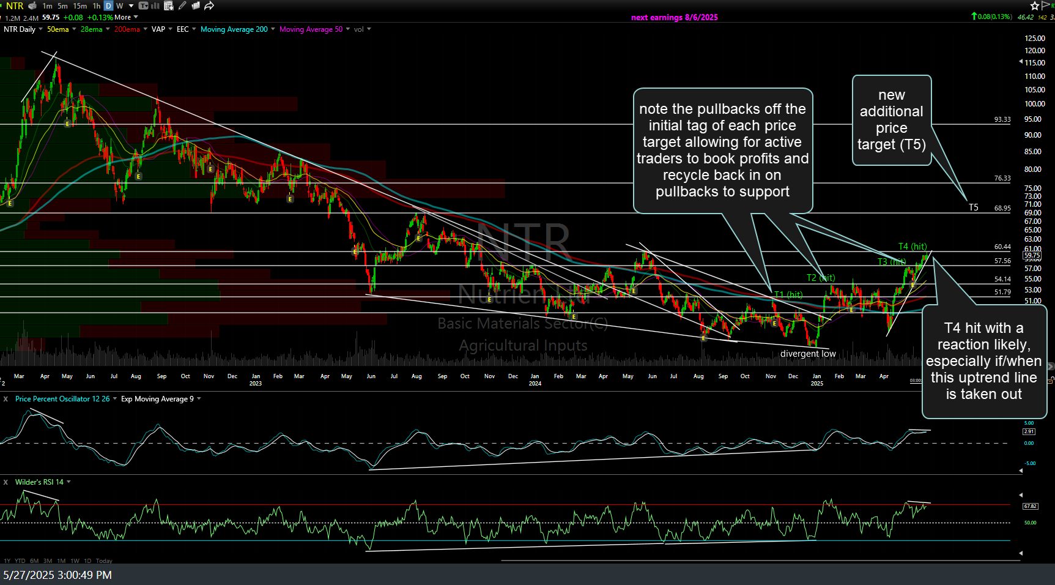Click the piggy bank icon next to NTR

[32, 6]
